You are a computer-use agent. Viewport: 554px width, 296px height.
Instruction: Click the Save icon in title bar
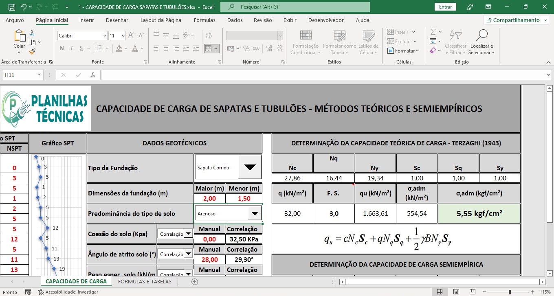[12, 7]
